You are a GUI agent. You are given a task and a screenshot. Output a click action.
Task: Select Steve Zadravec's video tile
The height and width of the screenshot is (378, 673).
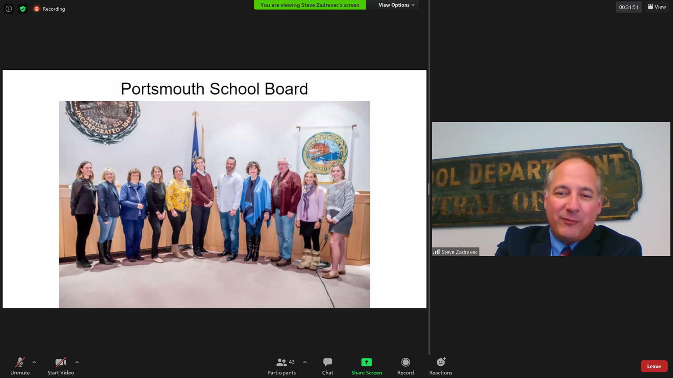pyautogui.click(x=551, y=189)
